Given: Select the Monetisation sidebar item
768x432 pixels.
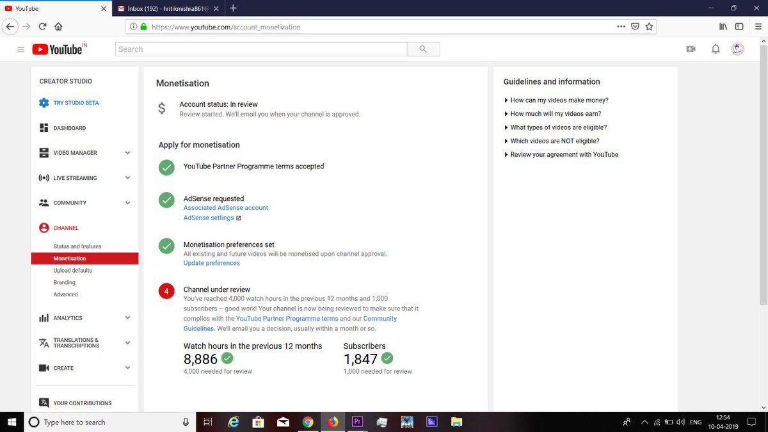Looking at the screenshot, I should coord(84,259).
